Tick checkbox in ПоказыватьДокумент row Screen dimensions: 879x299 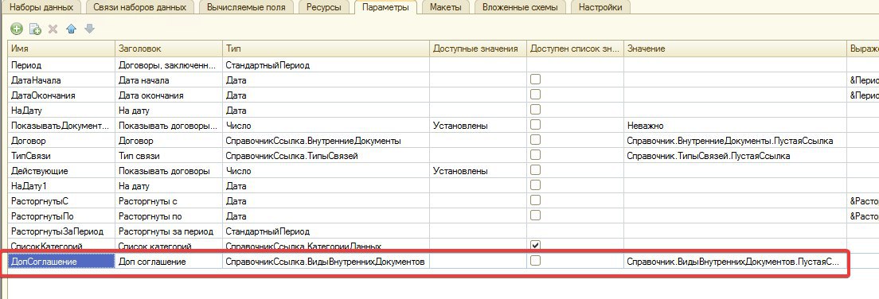tap(535, 125)
